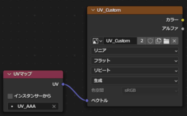The width and height of the screenshot is (187, 116).
Task: Clear the UV_AAA map selection
Action: click(54, 106)
